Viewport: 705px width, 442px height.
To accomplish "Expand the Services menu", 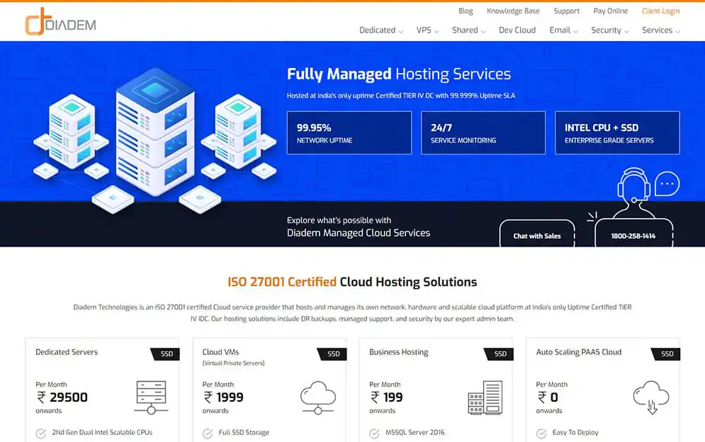I will (x=661, y=30).
